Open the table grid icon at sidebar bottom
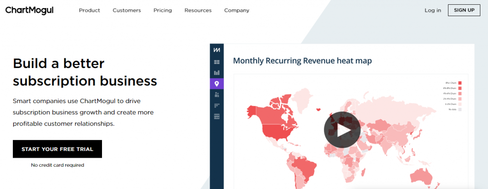This screenshot has width=488, height=189. [217, 116]
